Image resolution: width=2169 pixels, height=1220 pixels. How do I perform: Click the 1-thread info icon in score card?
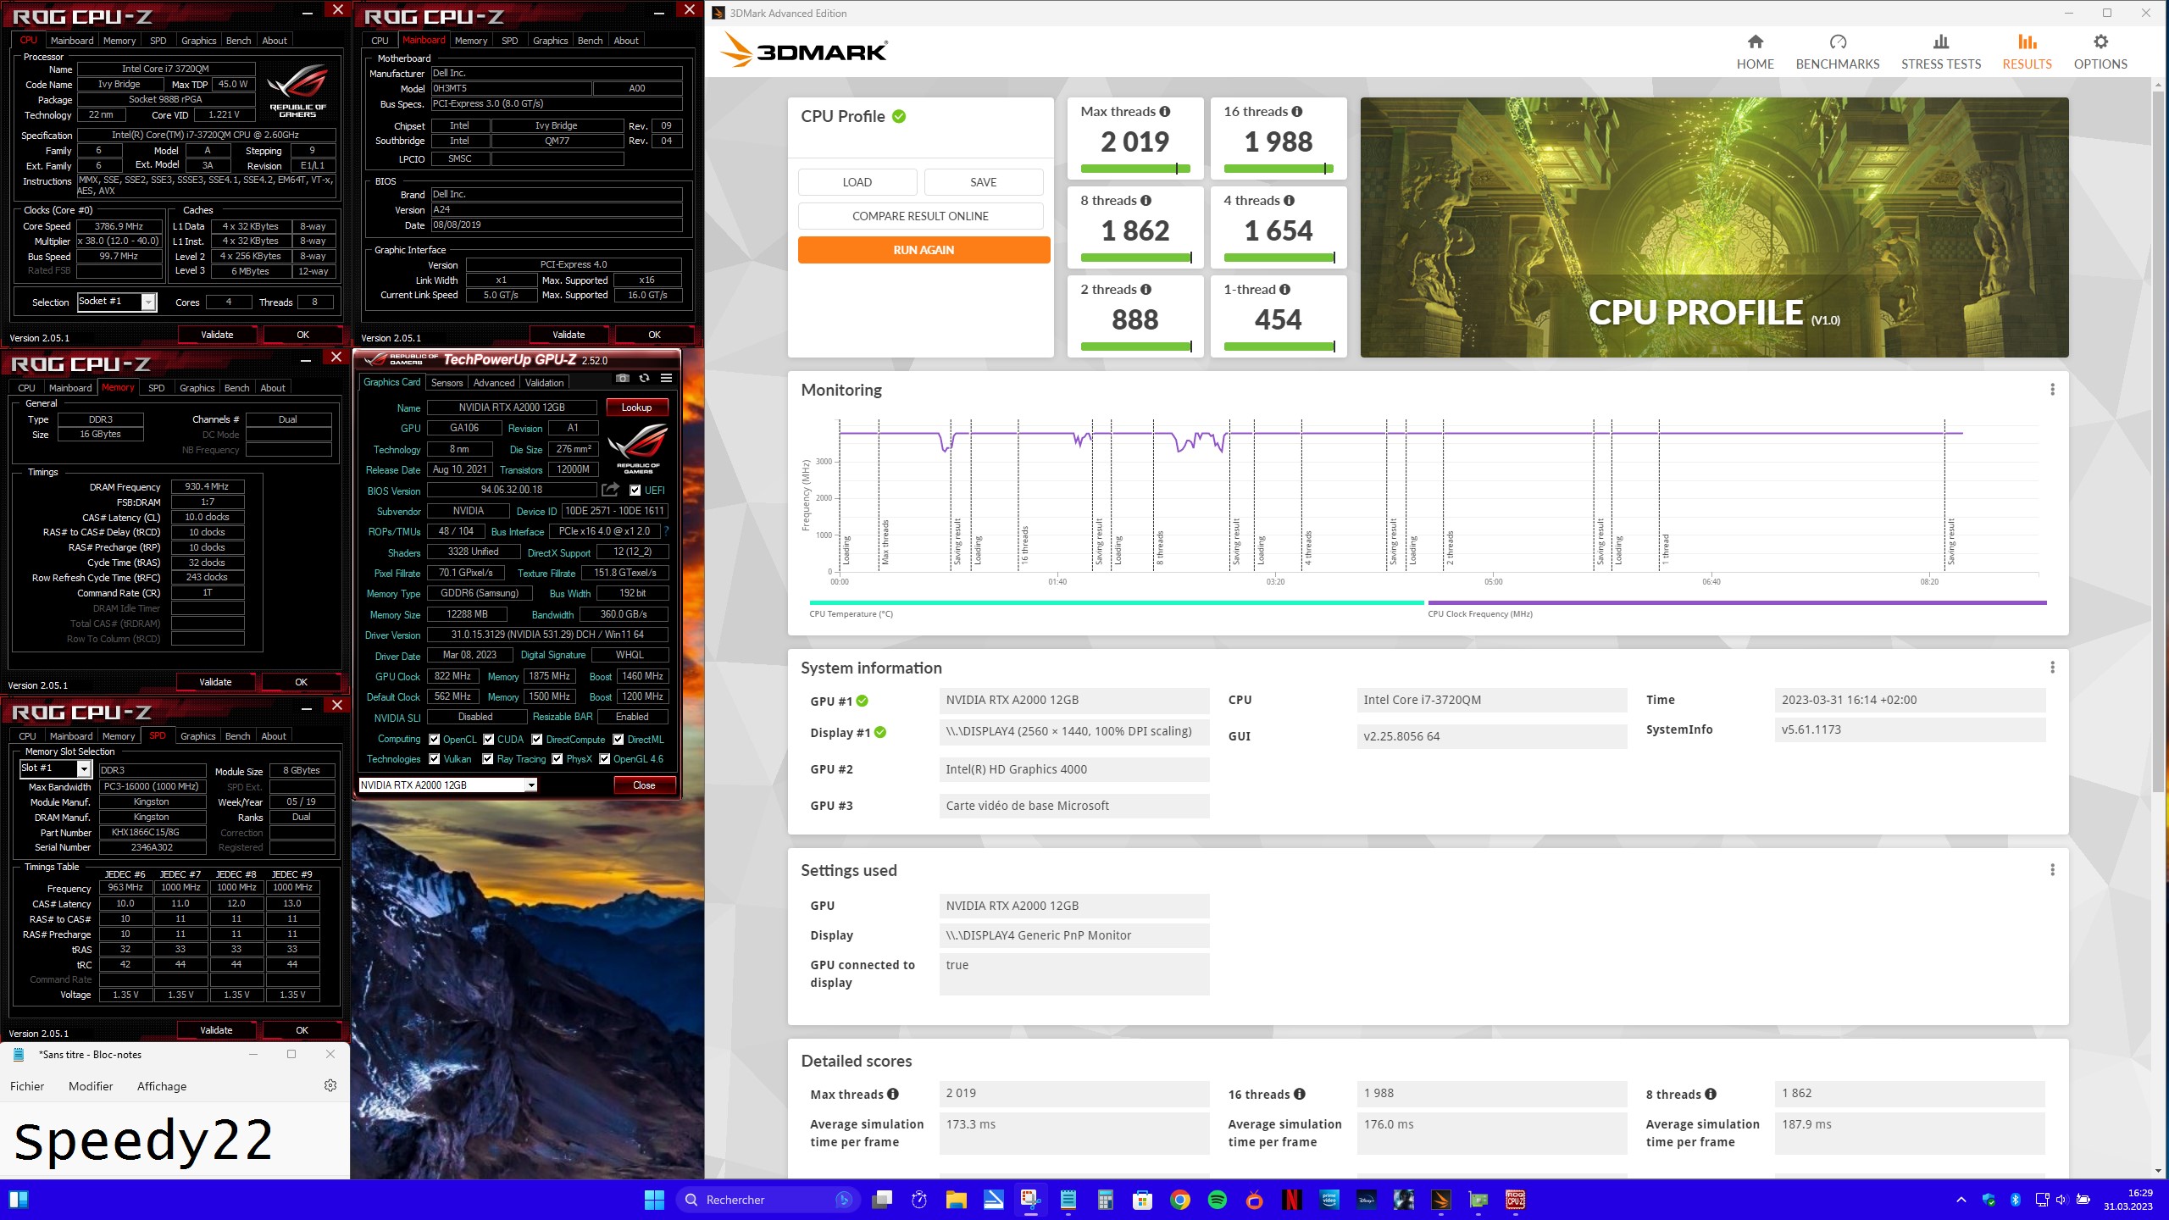pos(1284,290)
